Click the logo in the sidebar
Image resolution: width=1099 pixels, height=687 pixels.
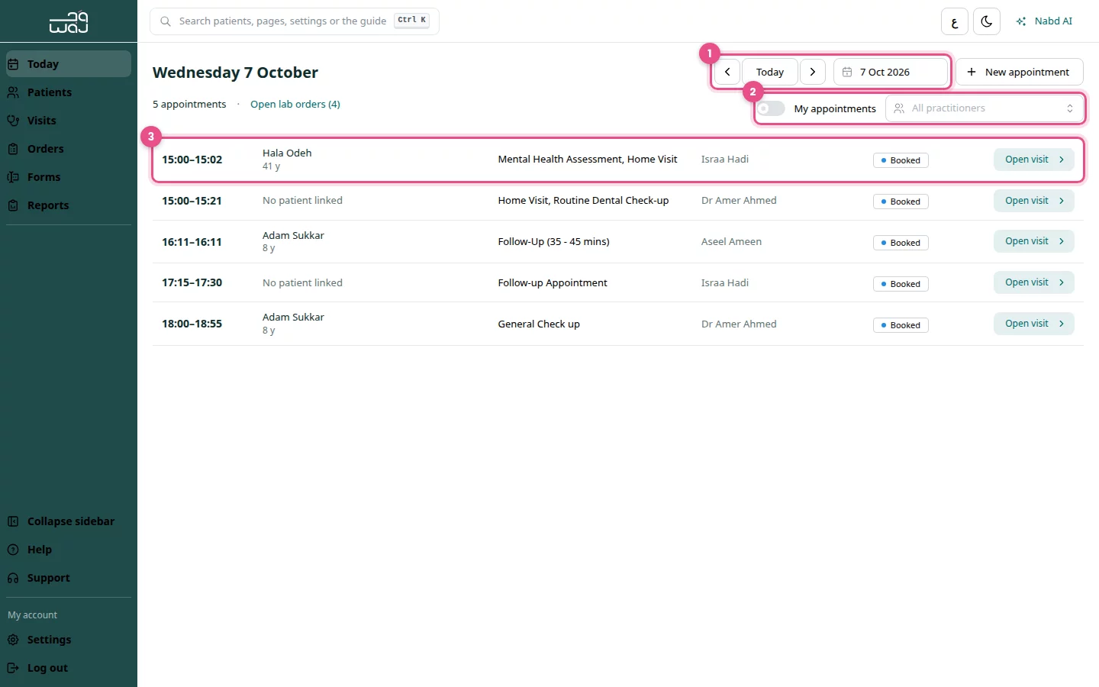pos(69,21)
